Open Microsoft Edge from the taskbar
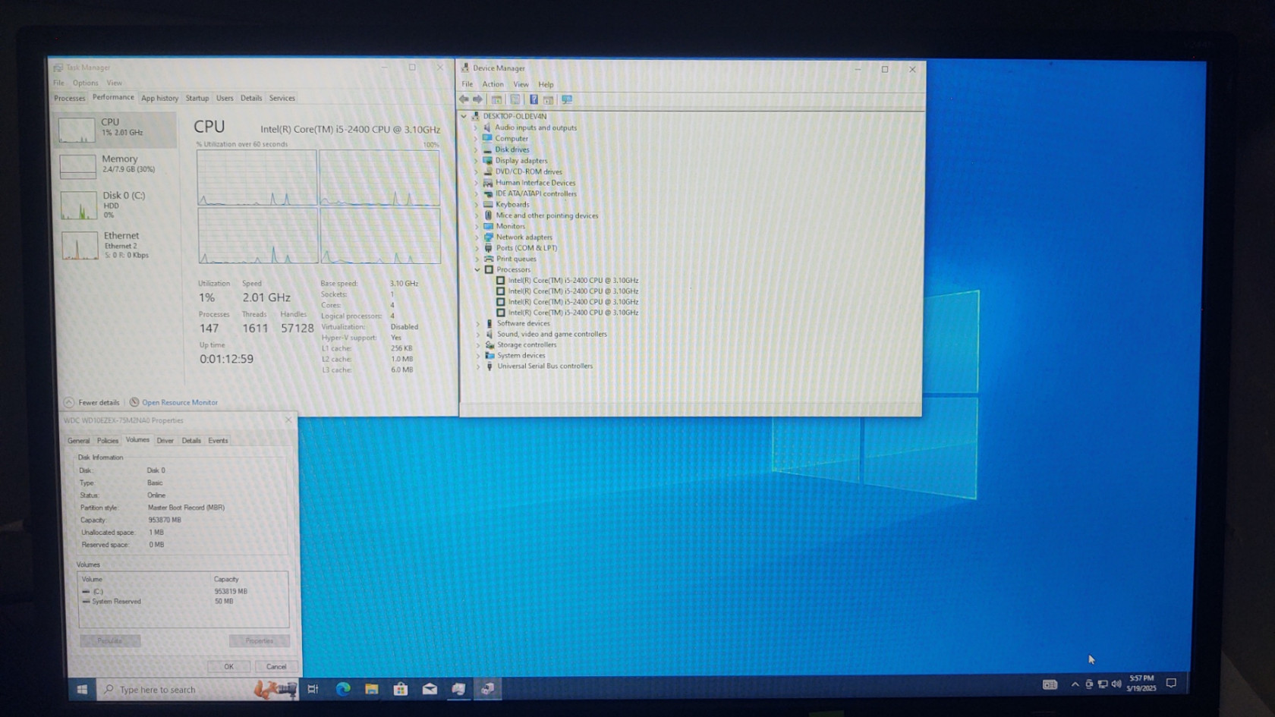The width and height of the screenshot is (1275, 717). coord(343,689)
